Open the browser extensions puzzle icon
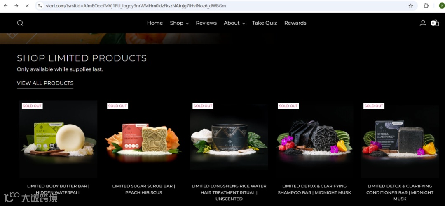This screenshot has width=445, height=206. (426, 6)
